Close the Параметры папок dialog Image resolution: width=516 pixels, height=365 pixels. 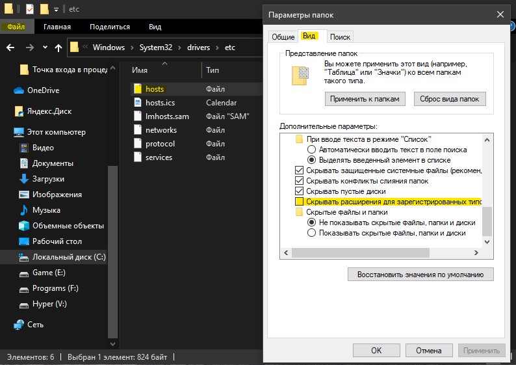pos(500,14)
